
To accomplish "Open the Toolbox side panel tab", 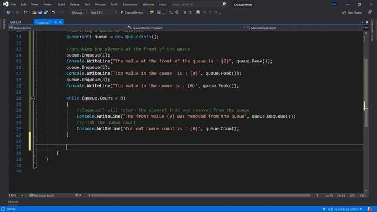I will 4,24.
